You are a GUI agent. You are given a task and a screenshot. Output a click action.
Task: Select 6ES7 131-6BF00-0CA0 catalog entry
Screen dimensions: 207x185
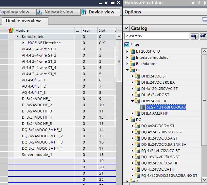pos(166,107)
